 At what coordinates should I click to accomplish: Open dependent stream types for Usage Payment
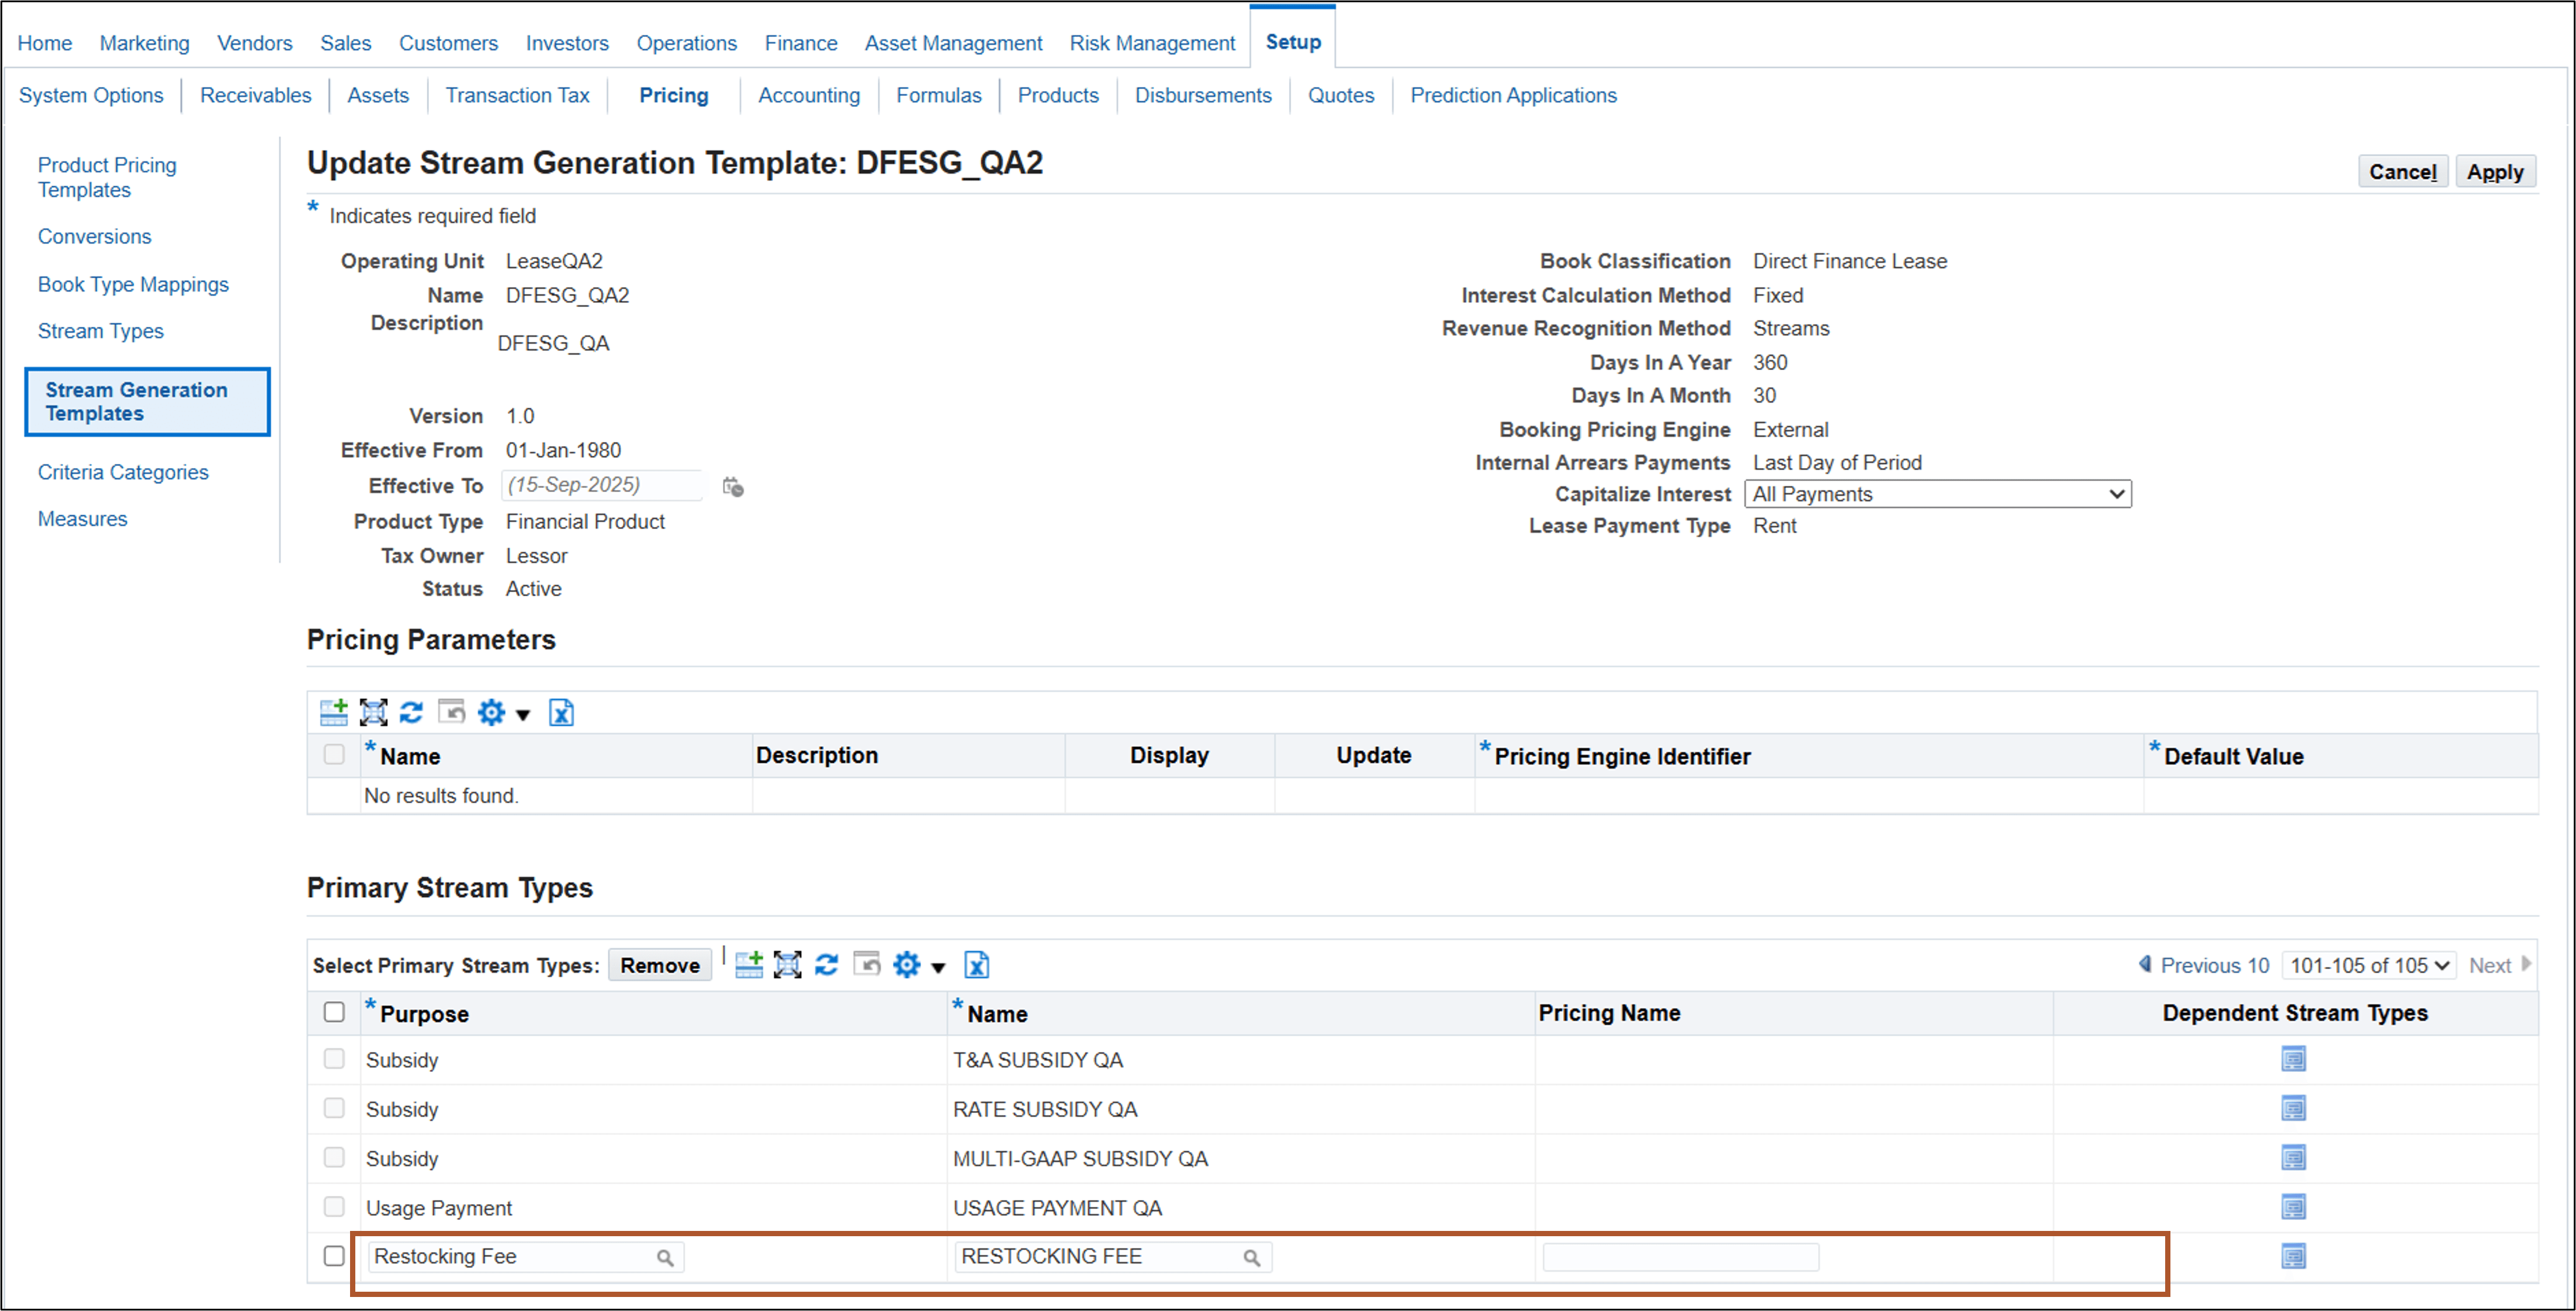coord(2293,1207)
